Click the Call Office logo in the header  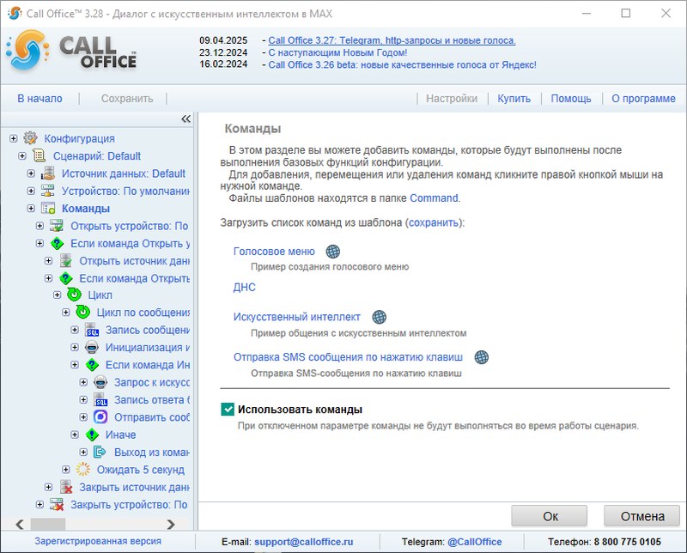(71, 51)
